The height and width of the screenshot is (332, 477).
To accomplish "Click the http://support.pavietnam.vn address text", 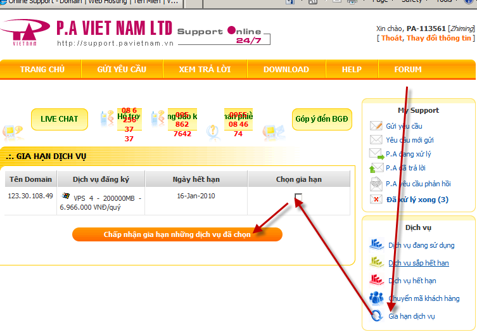I will click(115, 43).
